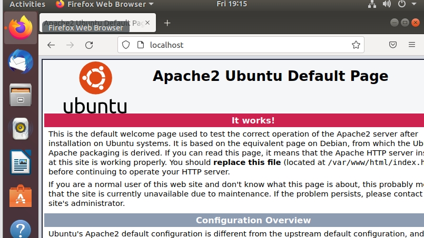424x238 pixels.
Task: Close the Apache2 Ubuntu Default Page tab
Action: point(147,23)
